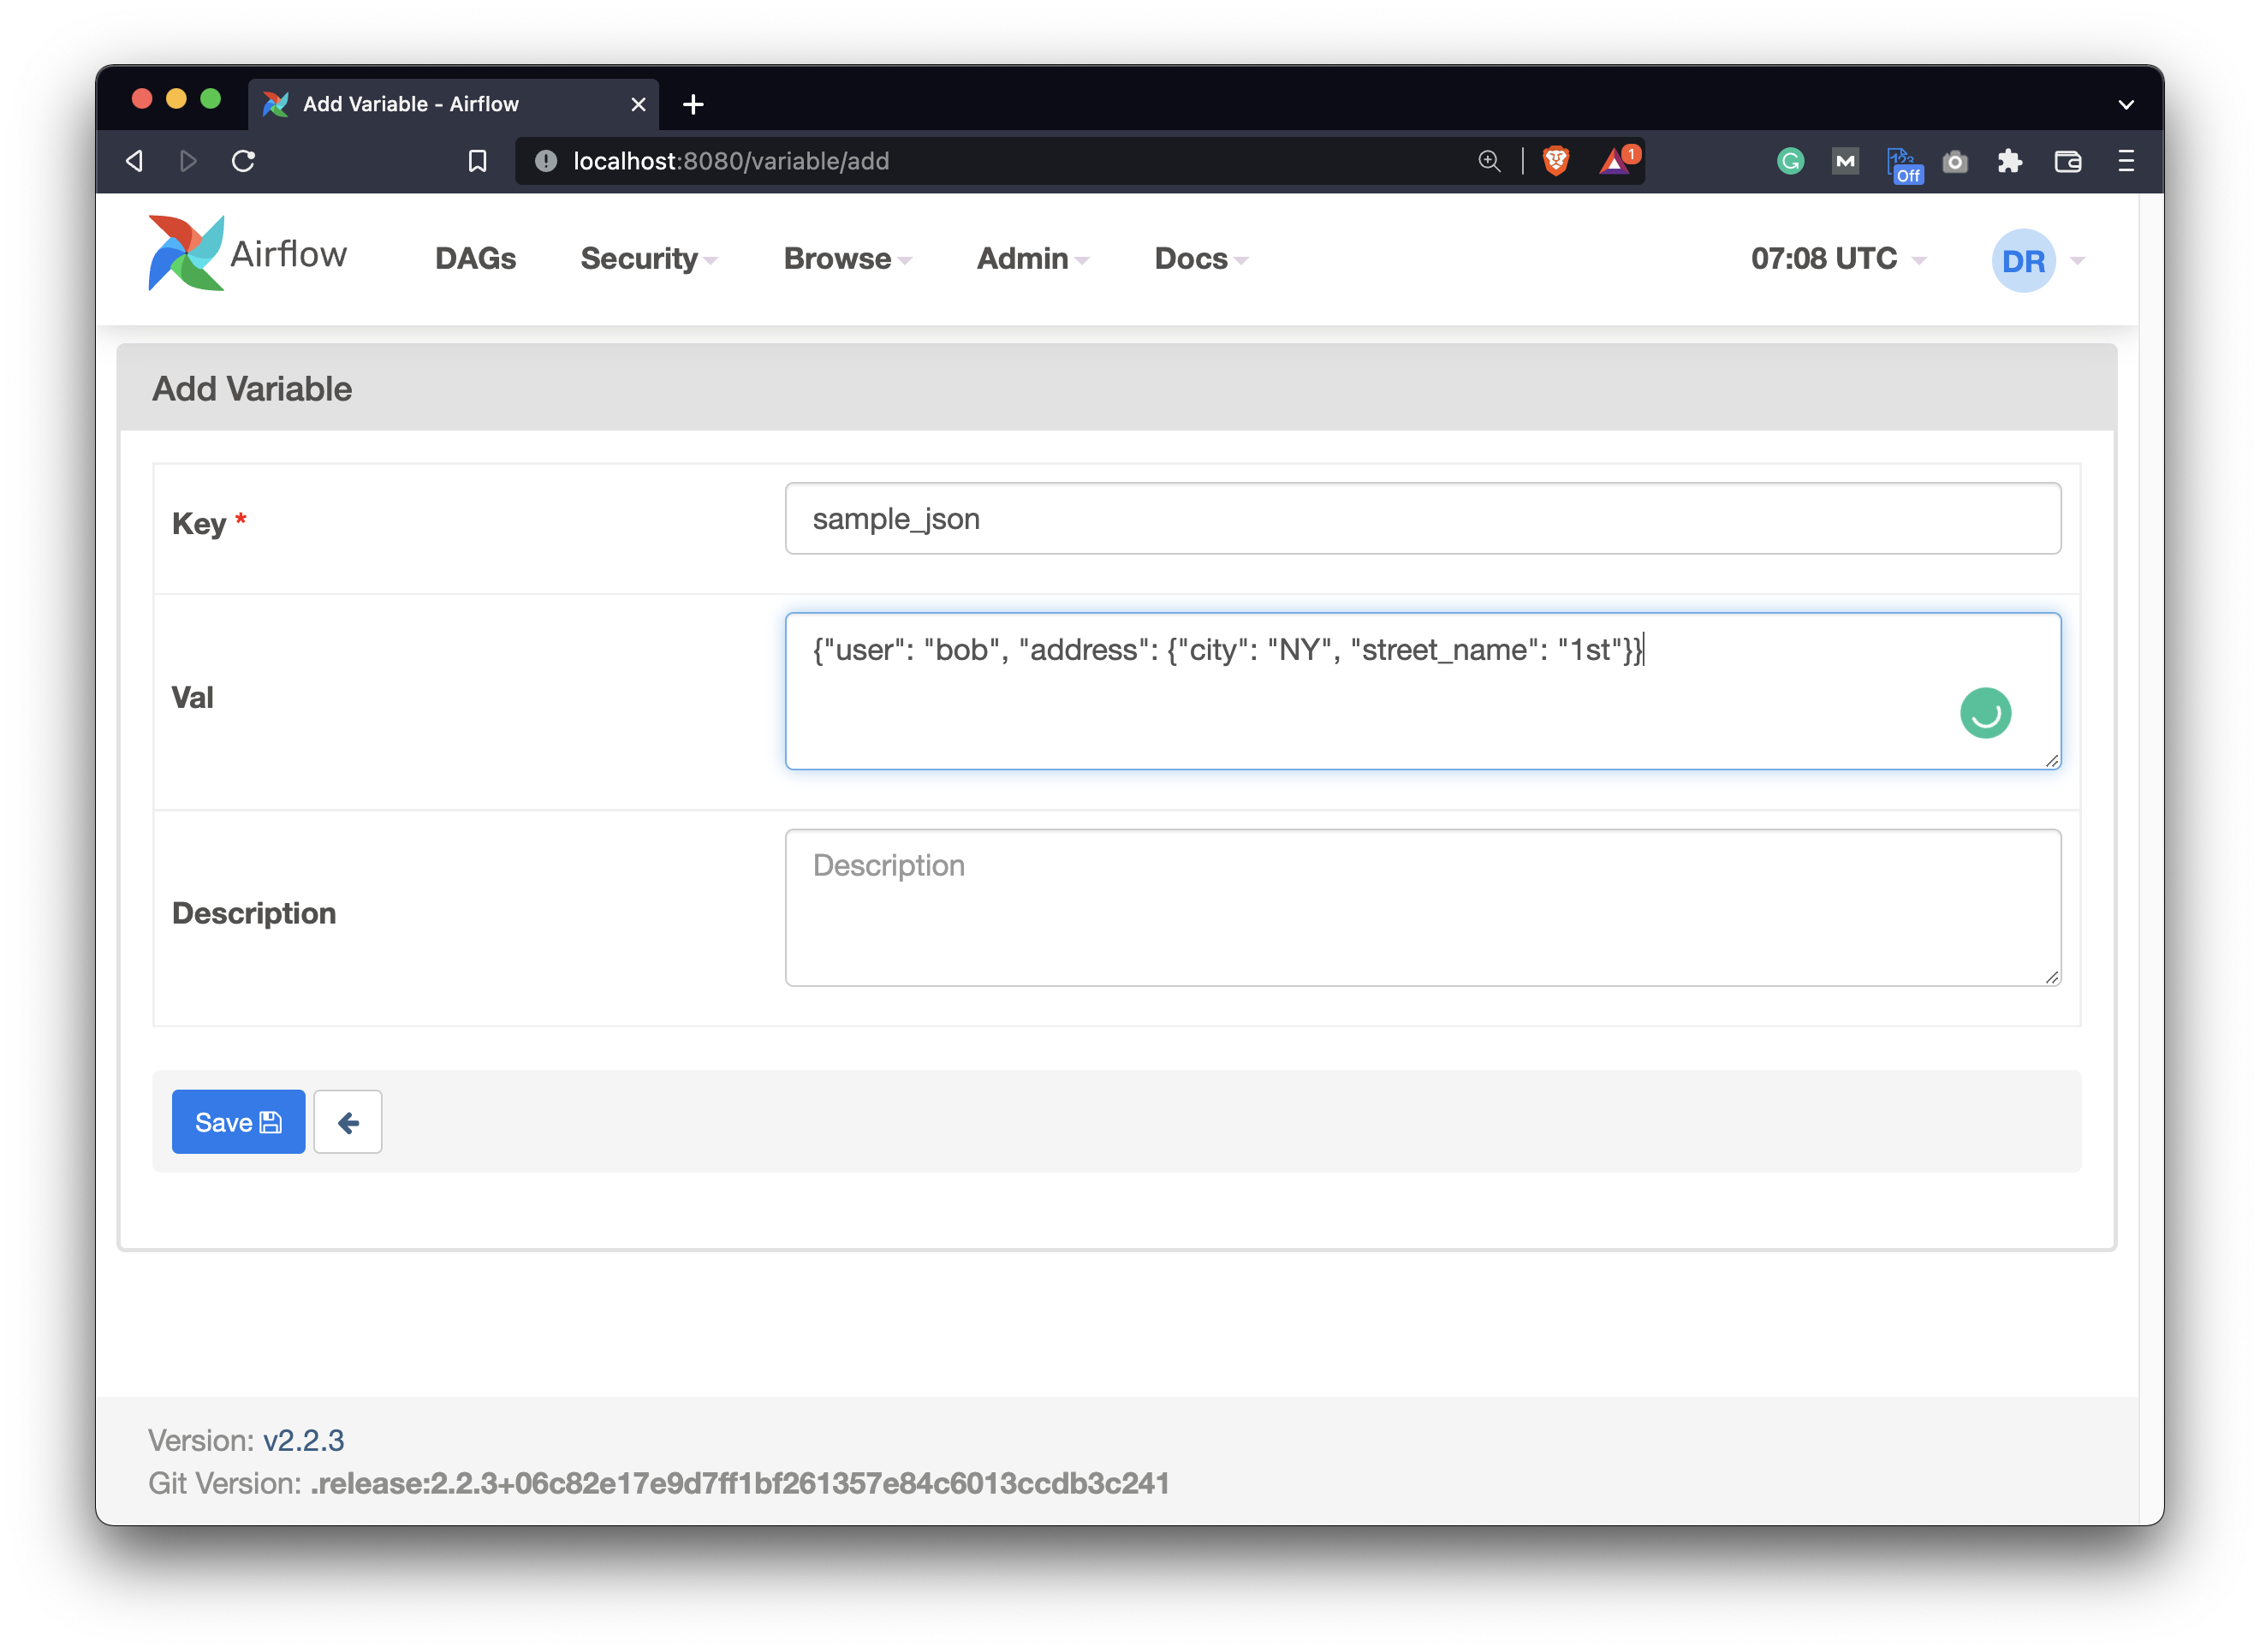The image size is (2260, 1652).
Task: Open the DAGs menu item
Action: coord(475,258)
